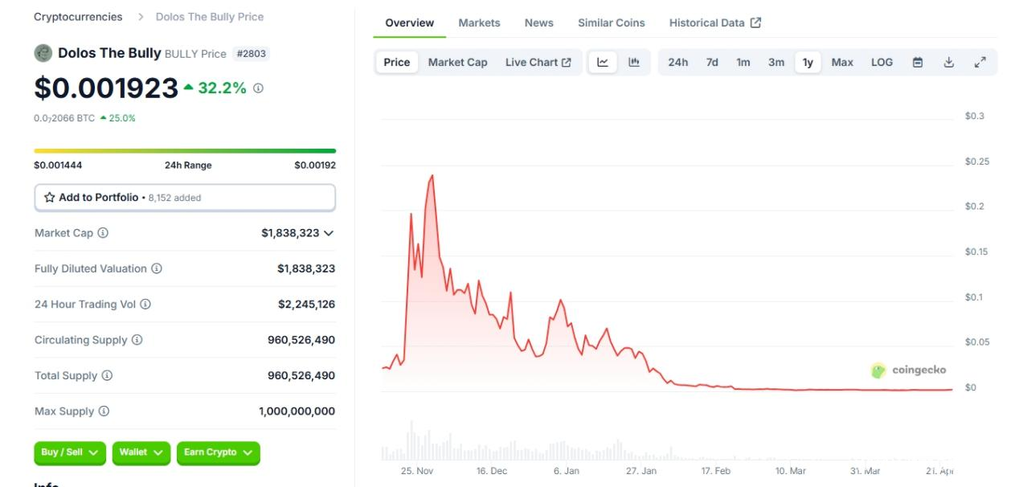The image size is (1019, 487).
Task: Toggle LOG scale on chart
Action: pos(882,63)
